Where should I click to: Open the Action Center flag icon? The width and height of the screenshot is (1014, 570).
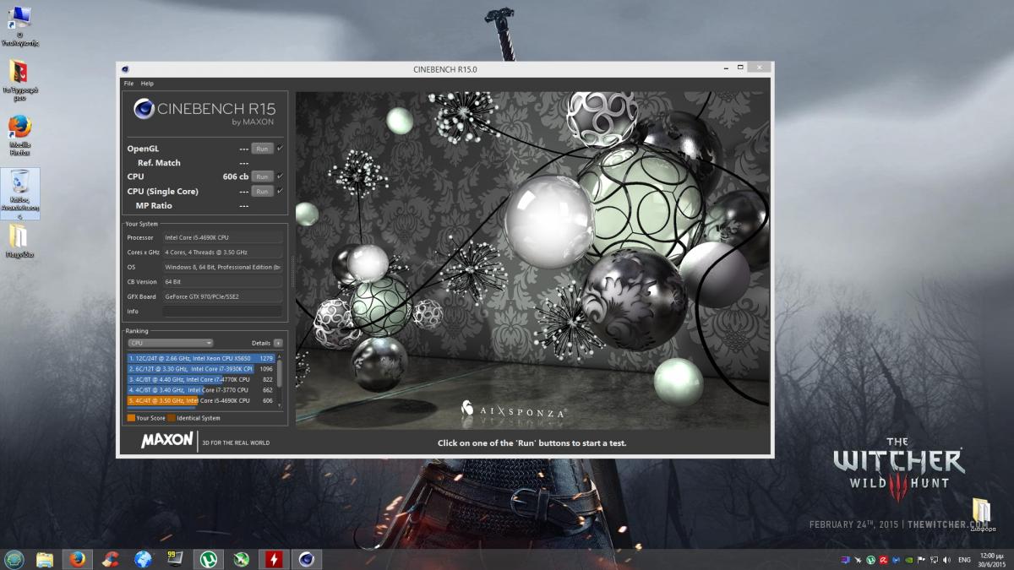pos(922,560)
